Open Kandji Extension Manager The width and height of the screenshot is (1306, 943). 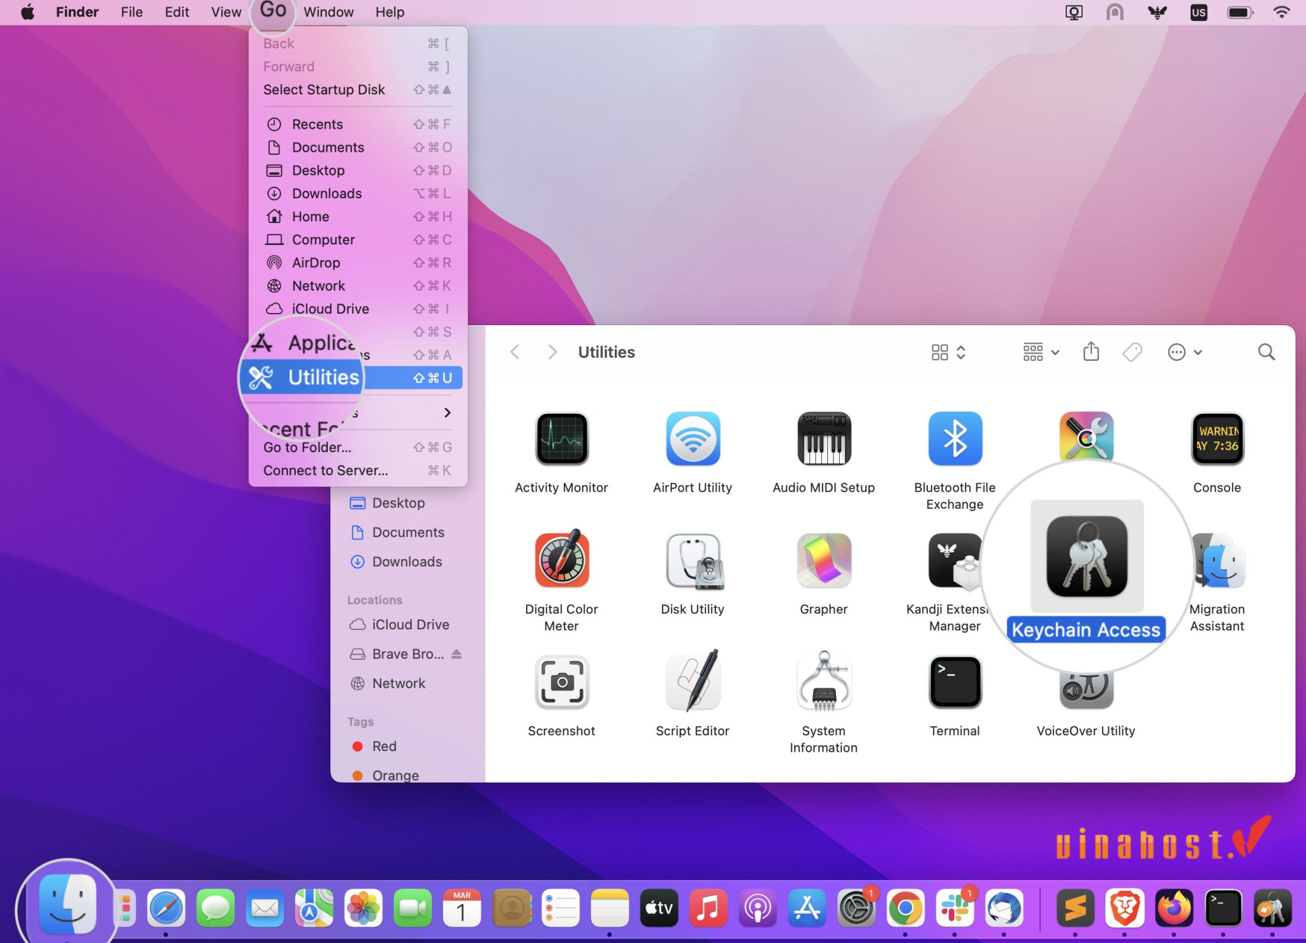[955, 560]
